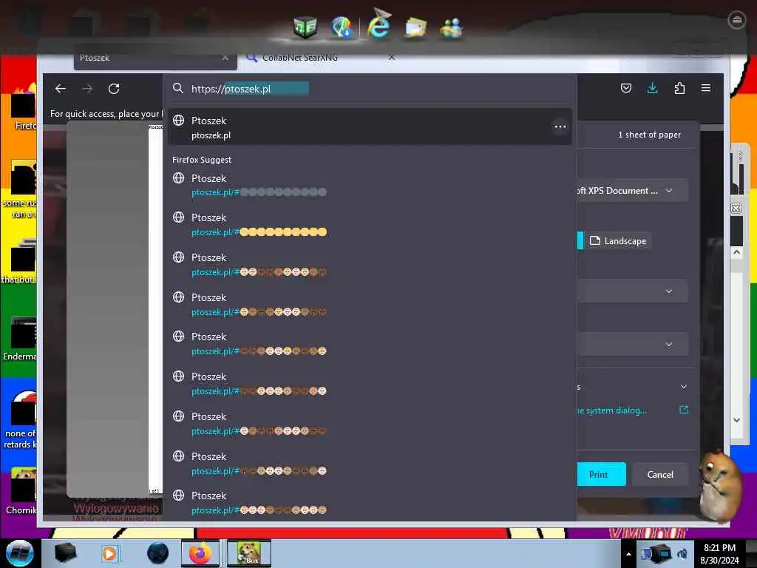Open the two-people messenger icon in the dock
The height and width of the screenshot is (568, 757).
[x=452, y=27]
